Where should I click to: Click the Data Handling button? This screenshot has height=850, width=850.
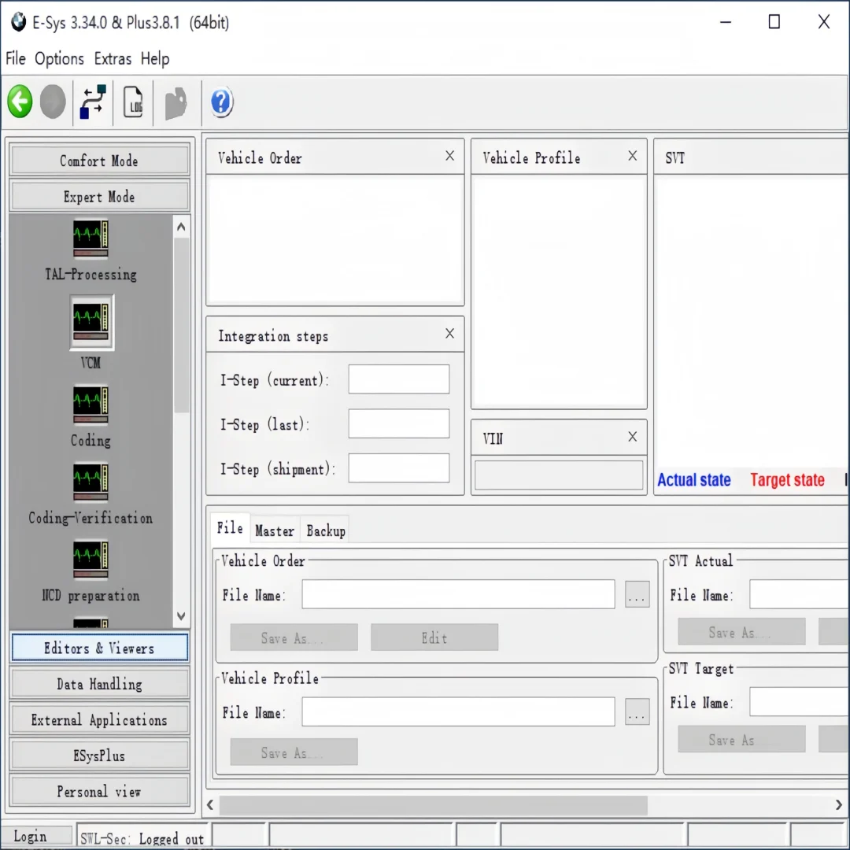click(100, 684)
